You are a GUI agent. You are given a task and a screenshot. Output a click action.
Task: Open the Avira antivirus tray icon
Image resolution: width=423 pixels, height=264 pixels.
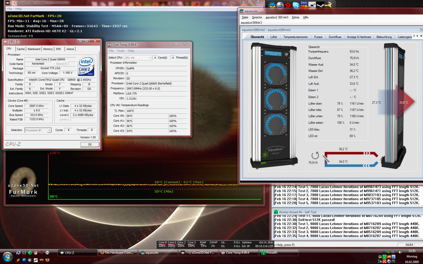tap(384, 261)
